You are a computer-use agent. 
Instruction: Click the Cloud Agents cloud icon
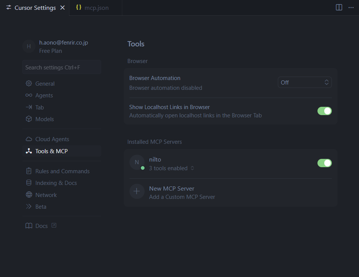click(29, 139)
